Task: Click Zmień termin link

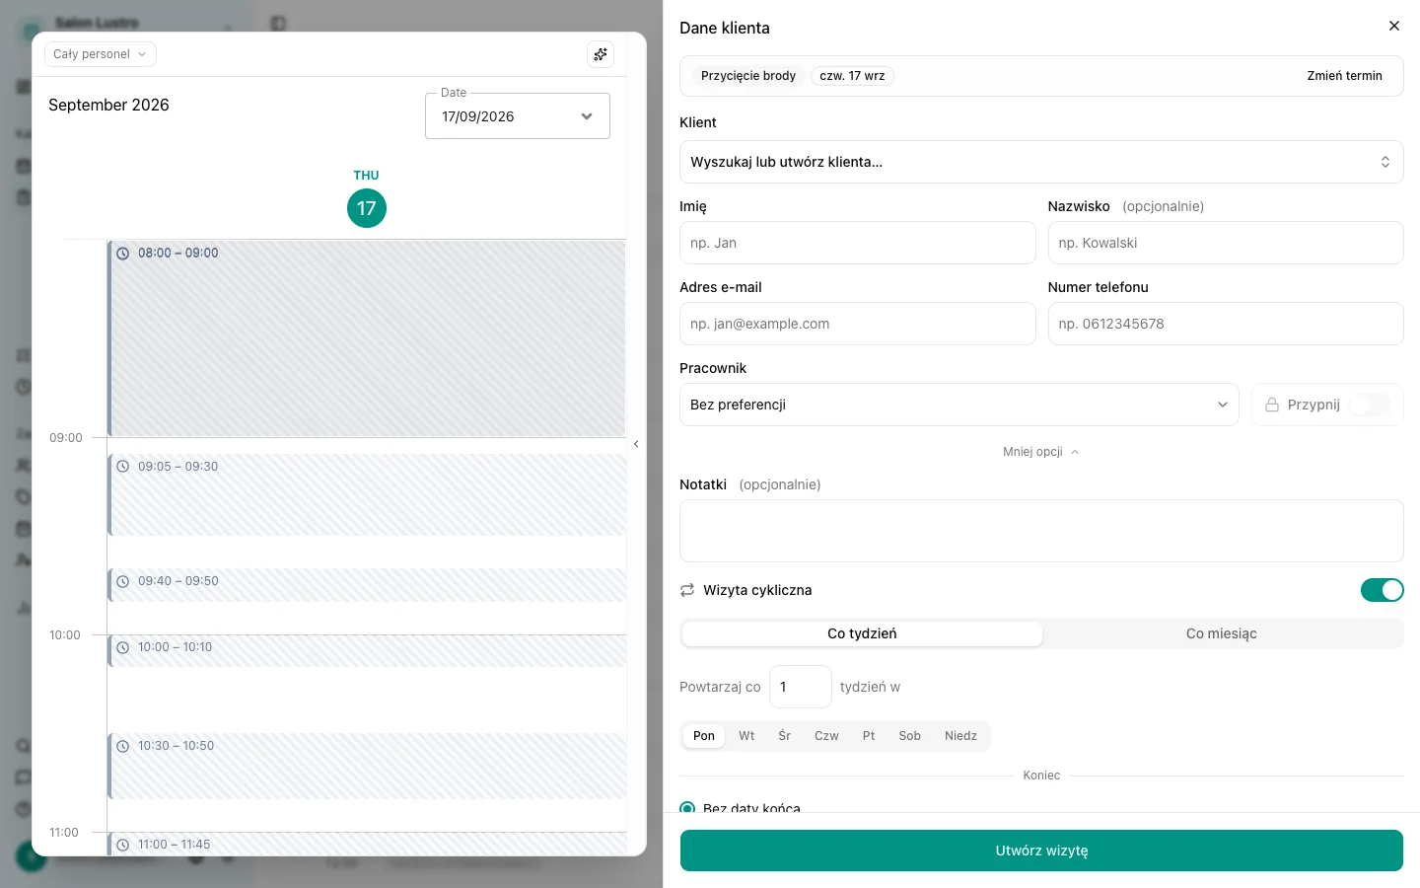Action: click(1344, 76)
